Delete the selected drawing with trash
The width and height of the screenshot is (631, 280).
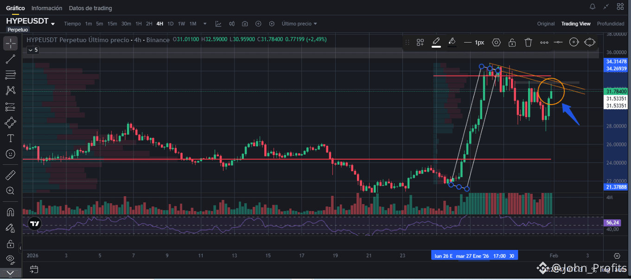point(528,42)
